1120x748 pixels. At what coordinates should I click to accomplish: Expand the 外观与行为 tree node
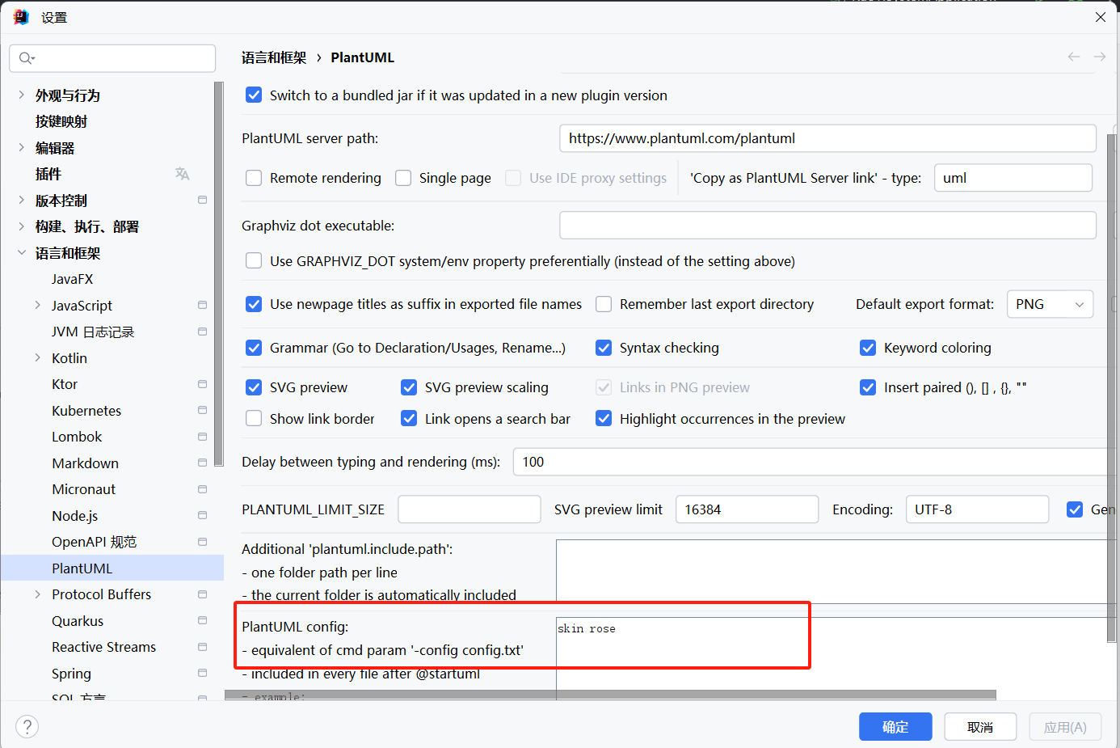[21, 95]
